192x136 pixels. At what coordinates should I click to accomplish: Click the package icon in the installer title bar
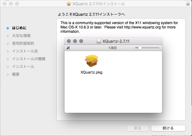click(69, 4)
